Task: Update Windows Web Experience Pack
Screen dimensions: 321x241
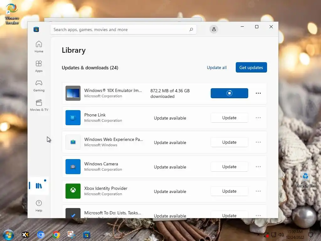Action: click(x=229, y=142)
